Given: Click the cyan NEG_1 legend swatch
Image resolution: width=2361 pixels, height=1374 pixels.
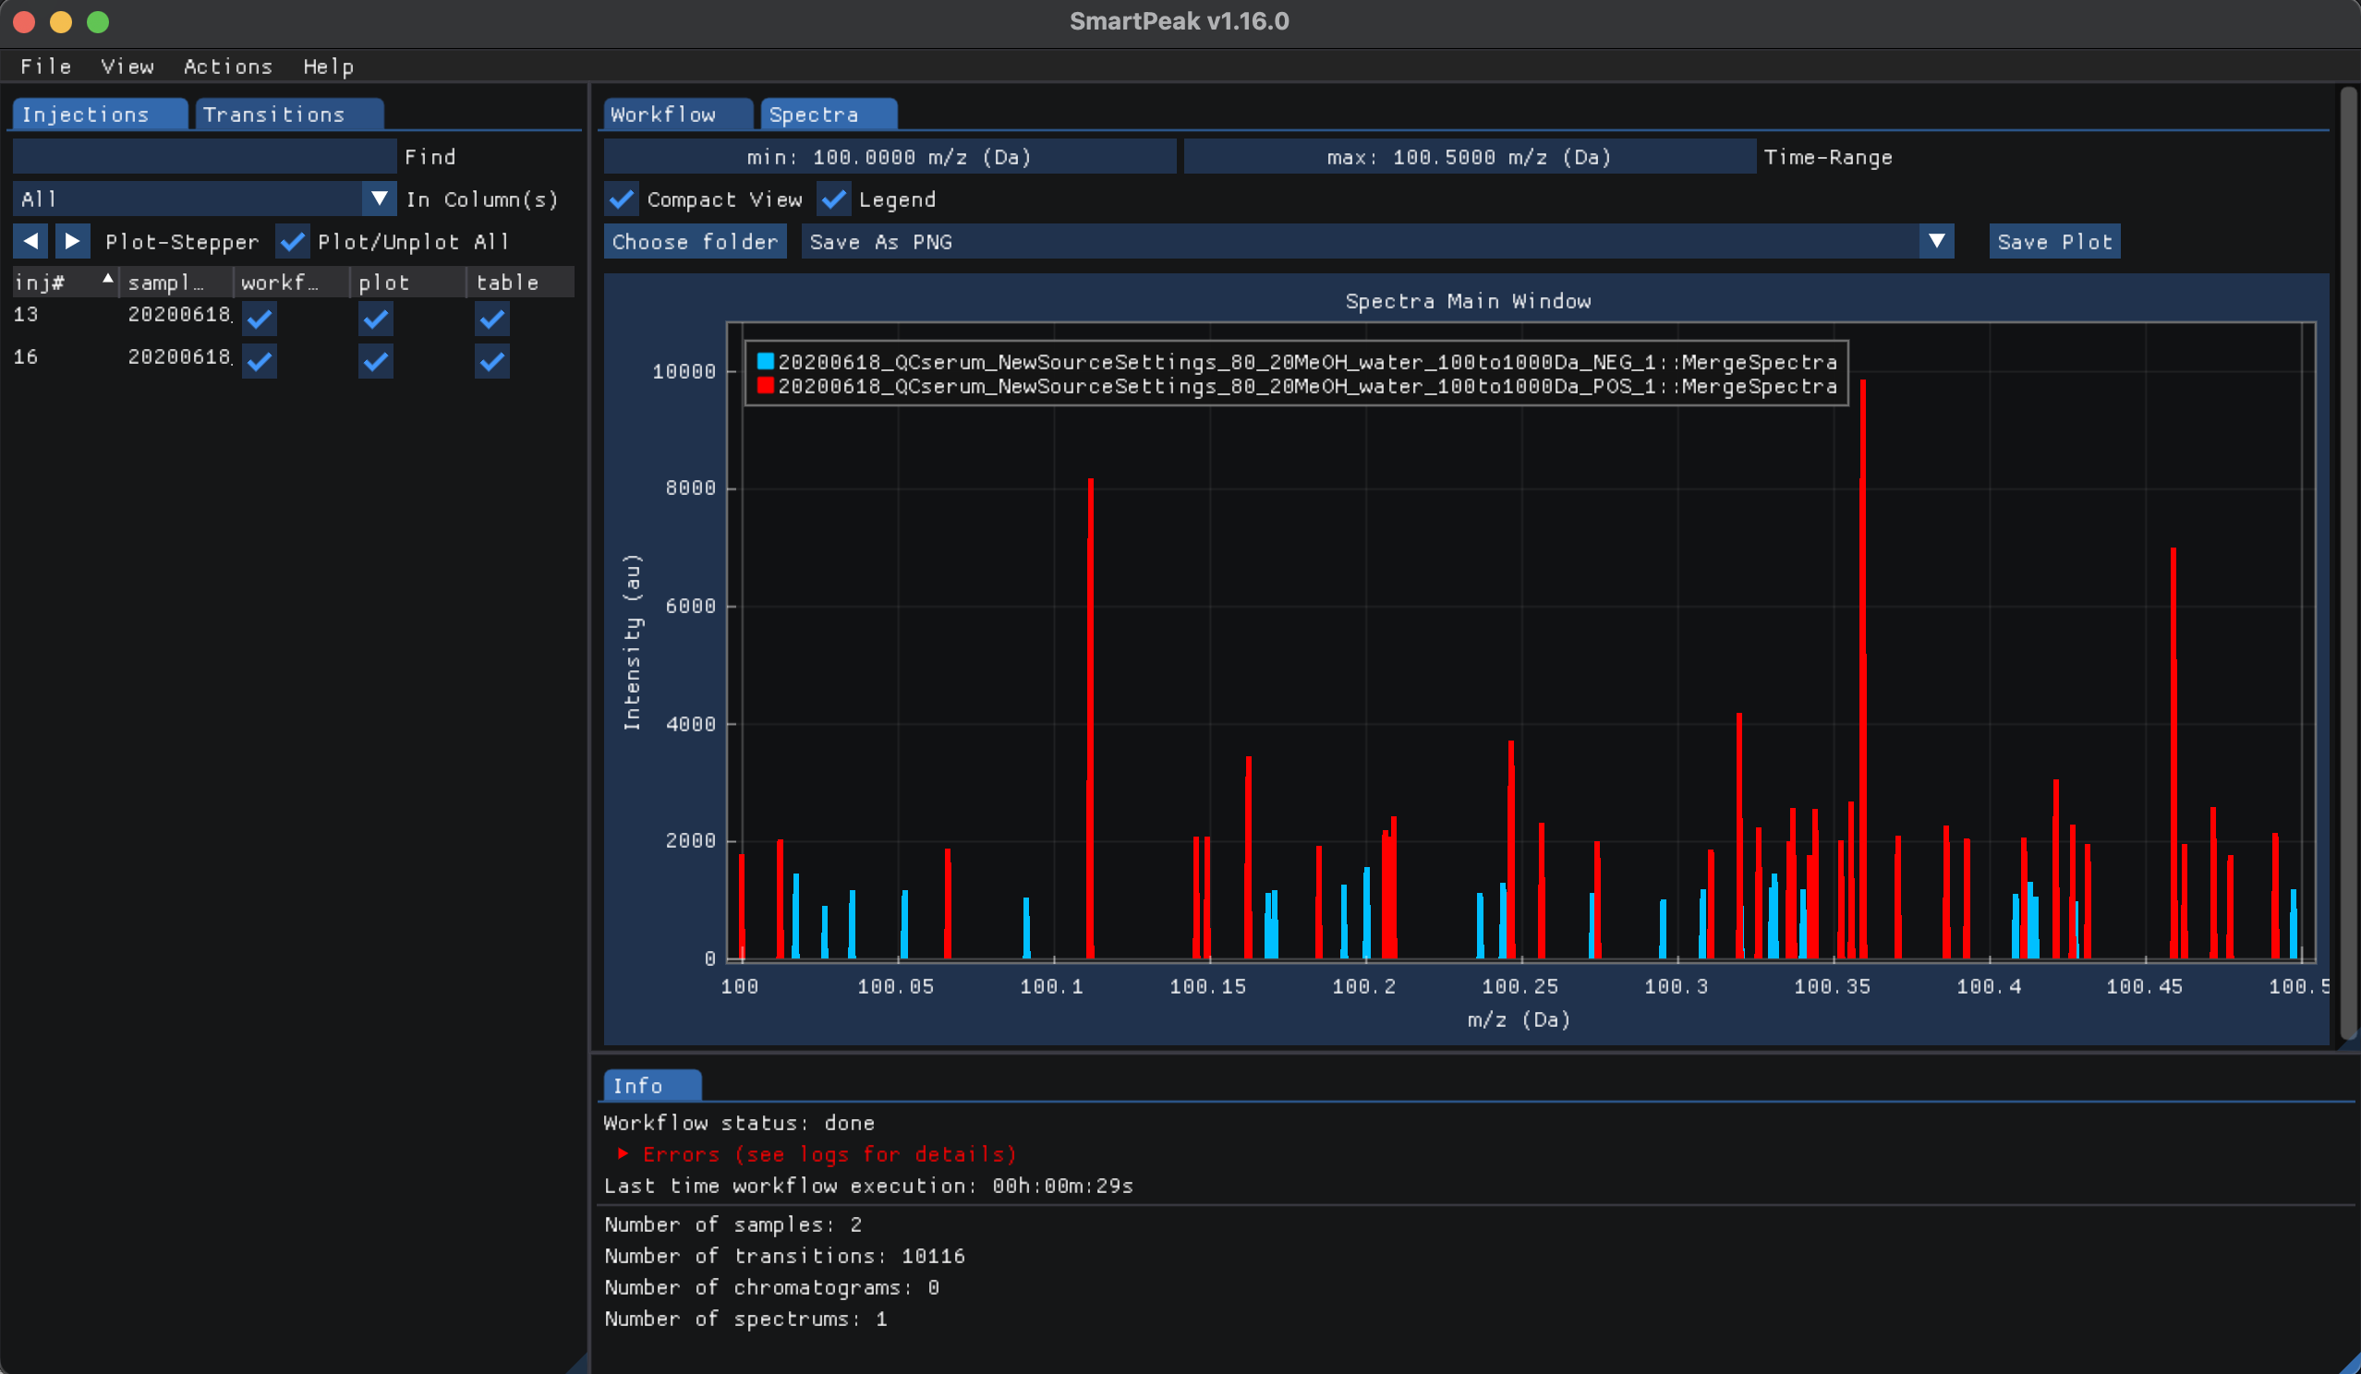Looking at the screenshot, I should [x=765, y=362].
